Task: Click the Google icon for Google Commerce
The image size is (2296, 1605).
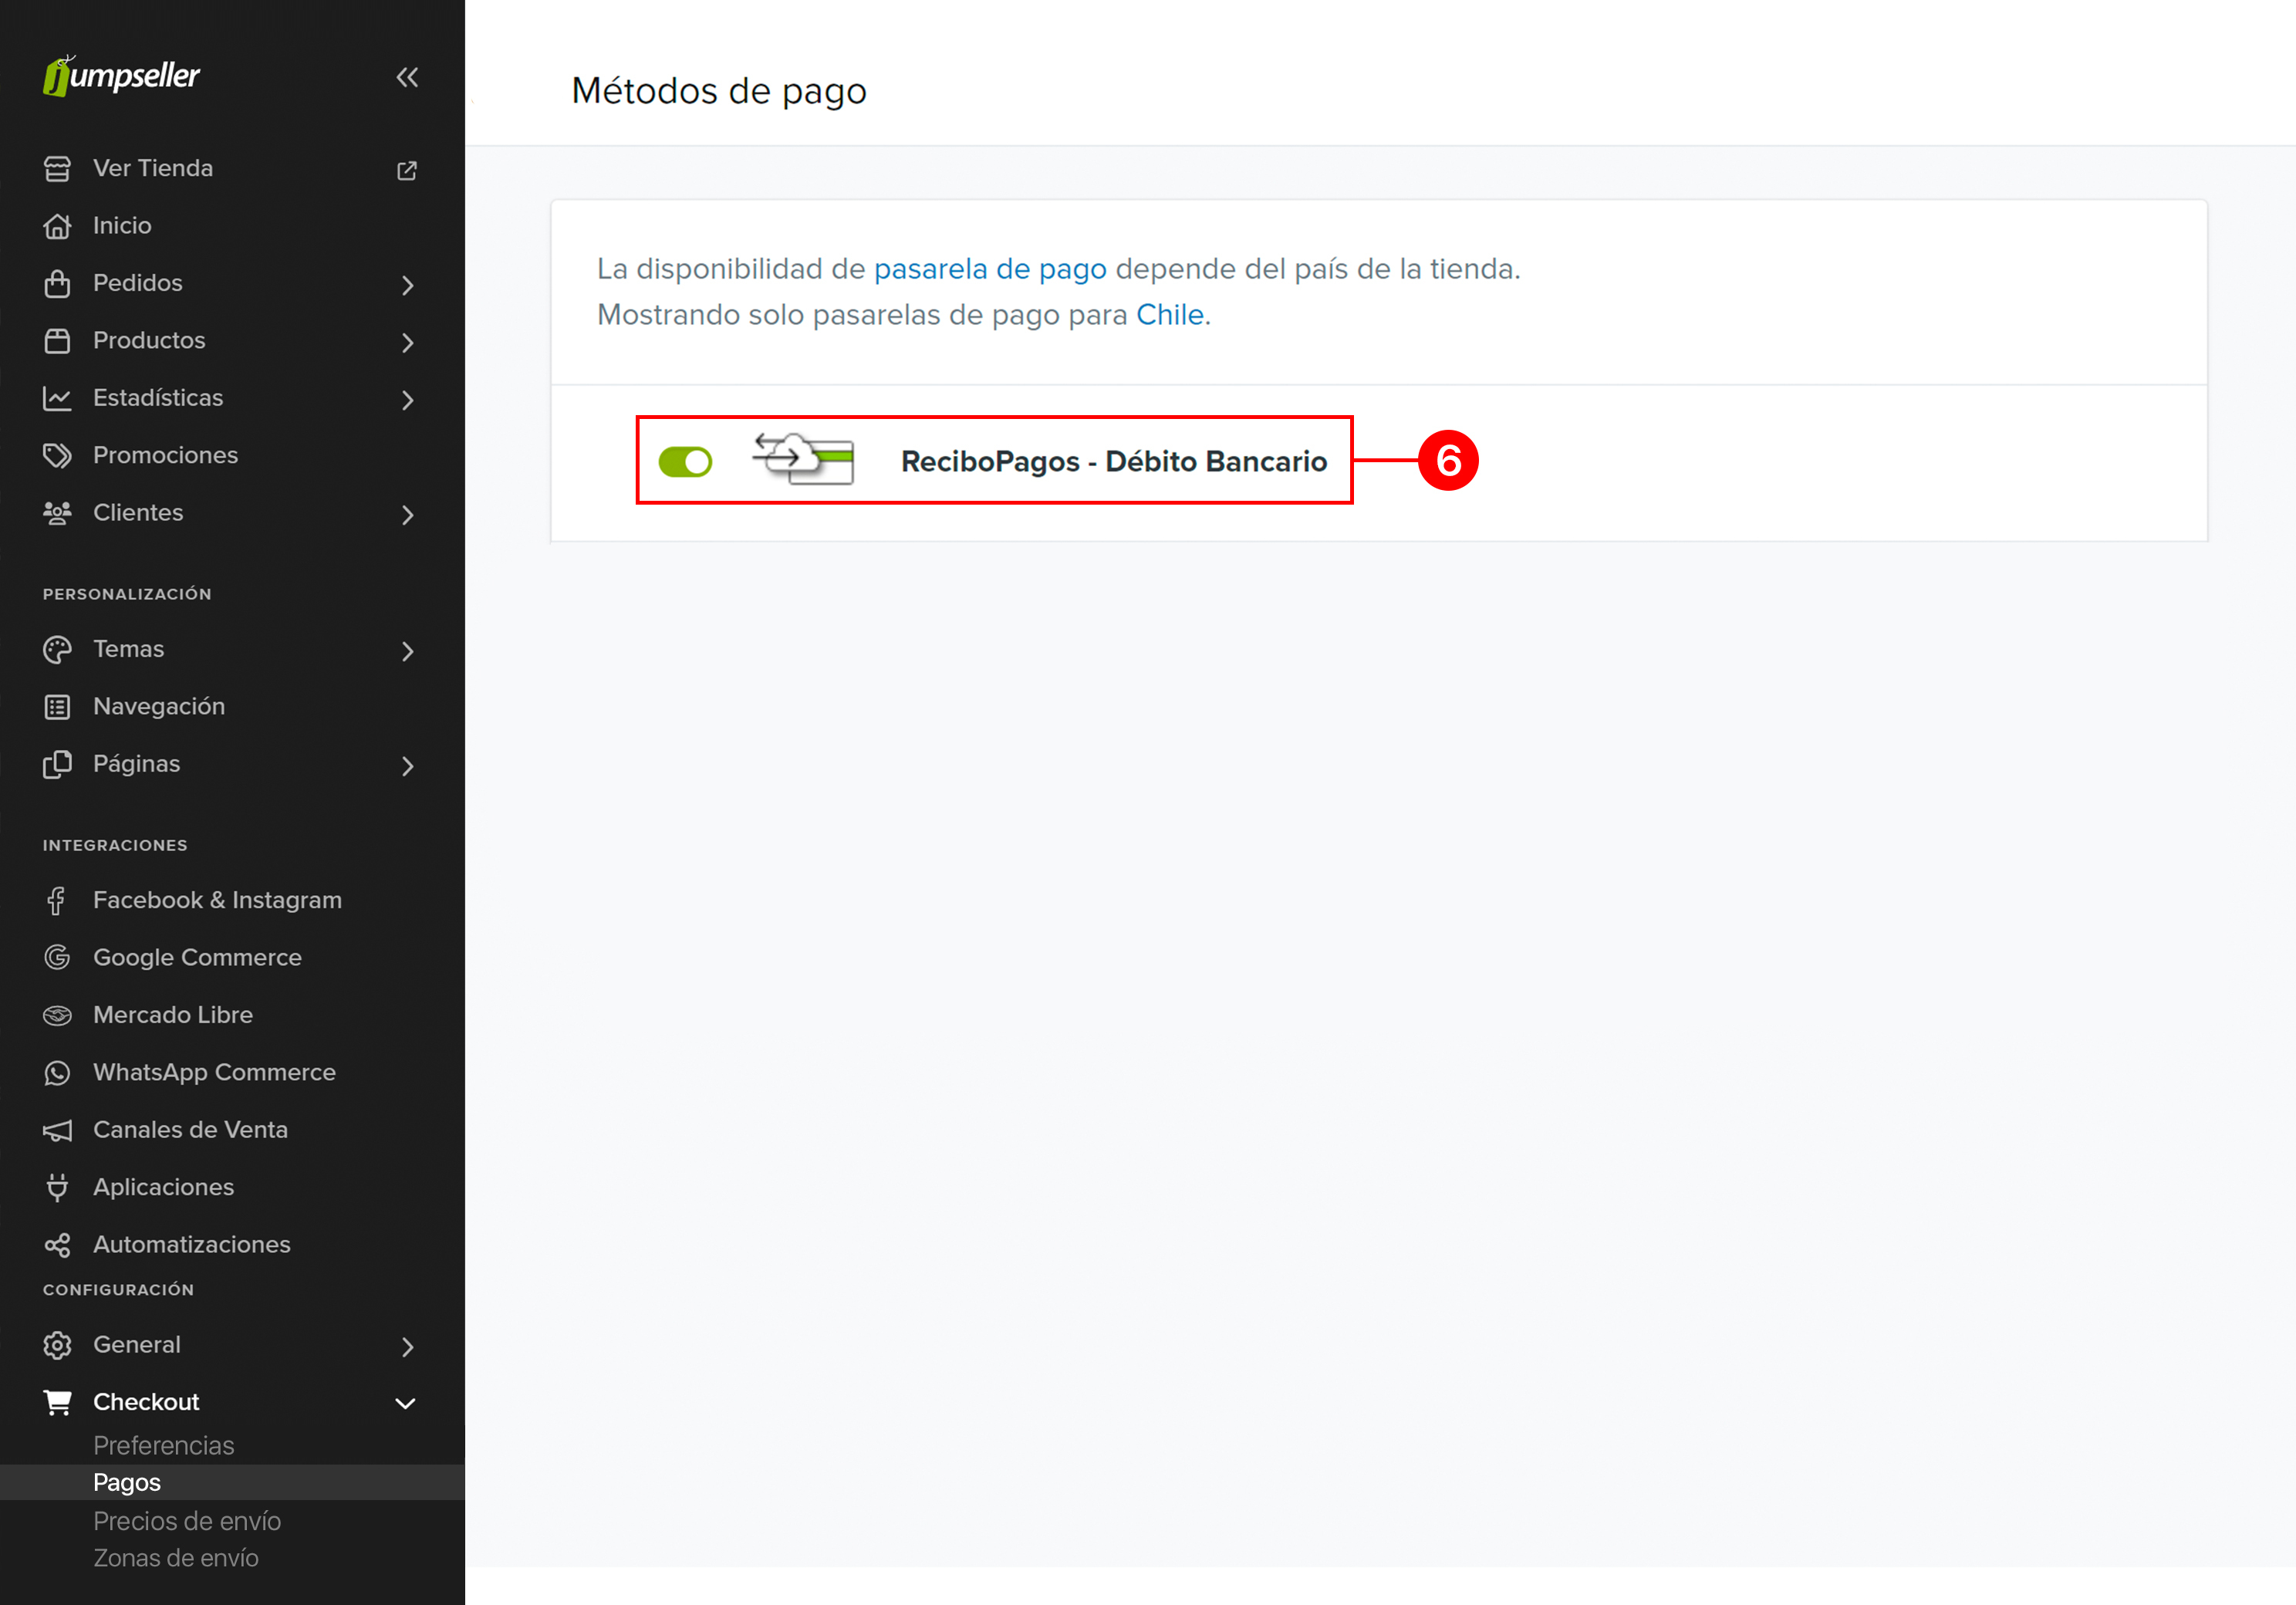Action: tap(57, 958)
